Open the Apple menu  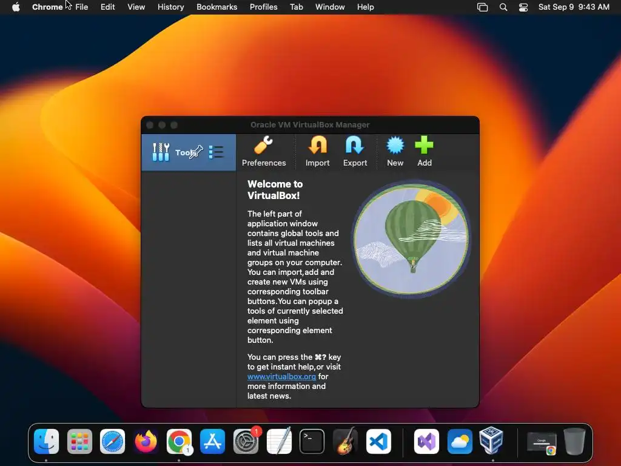coord(16,7)
